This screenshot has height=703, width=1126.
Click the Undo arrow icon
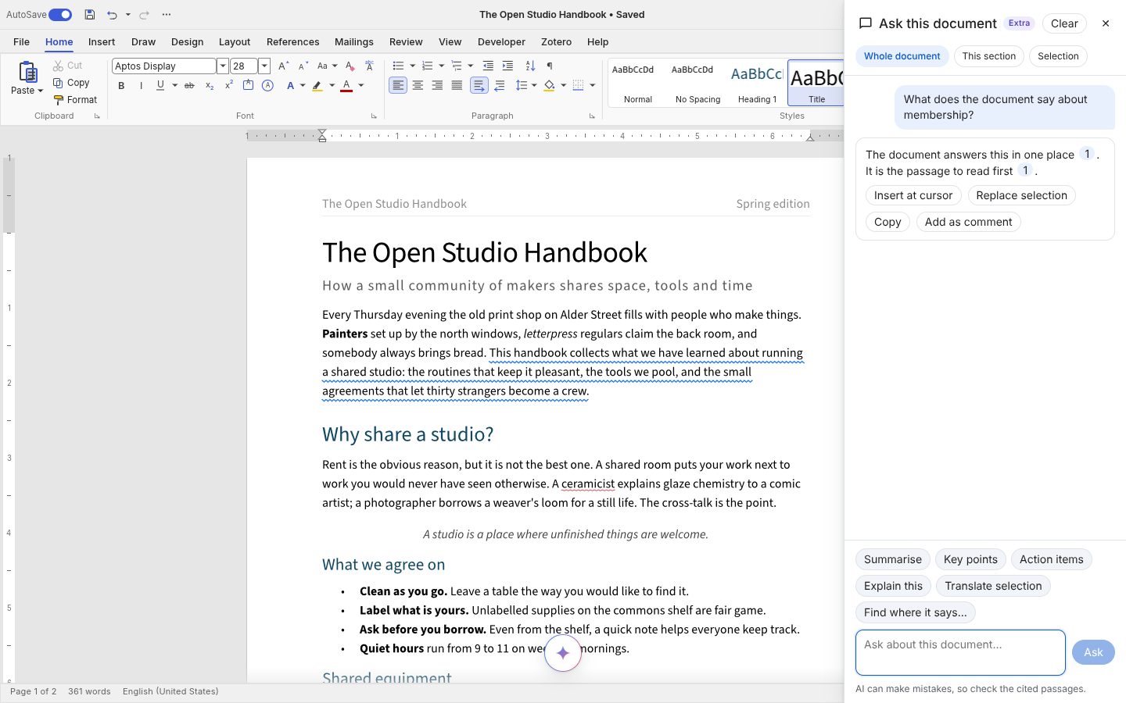112,15
